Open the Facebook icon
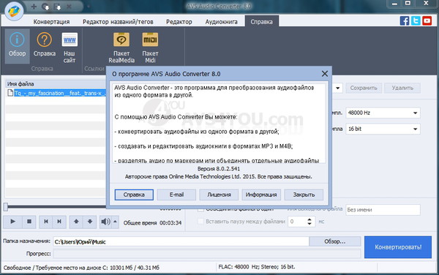Image resolution: width=439 pixels, height=275 pixels. click(x=405, y=20)
